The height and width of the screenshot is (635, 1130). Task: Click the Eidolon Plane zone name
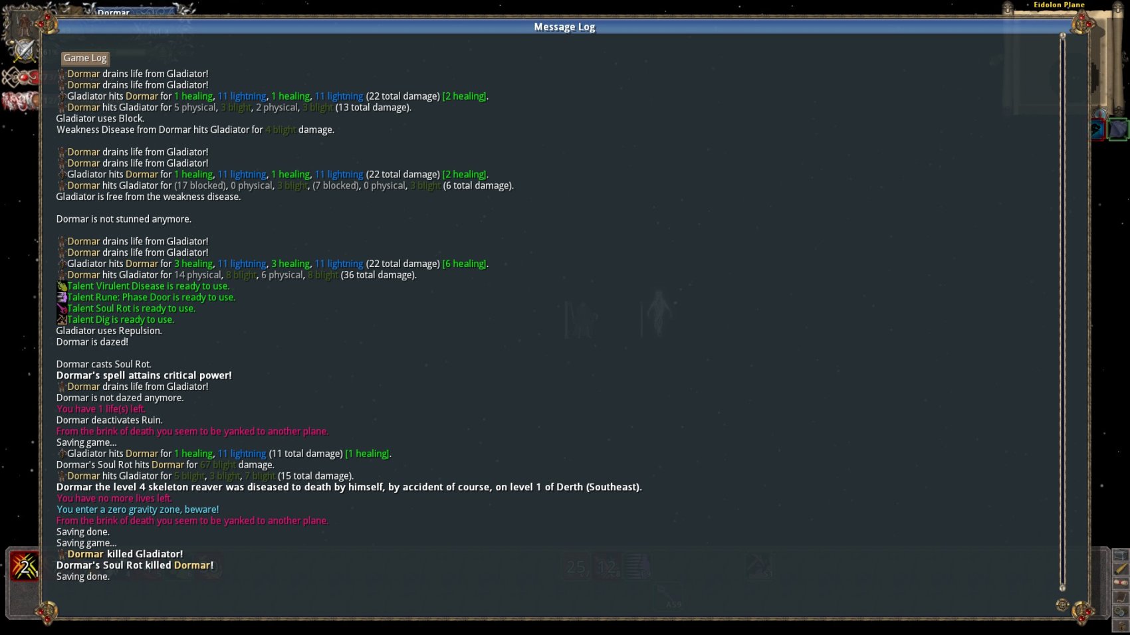point(1059,5)
